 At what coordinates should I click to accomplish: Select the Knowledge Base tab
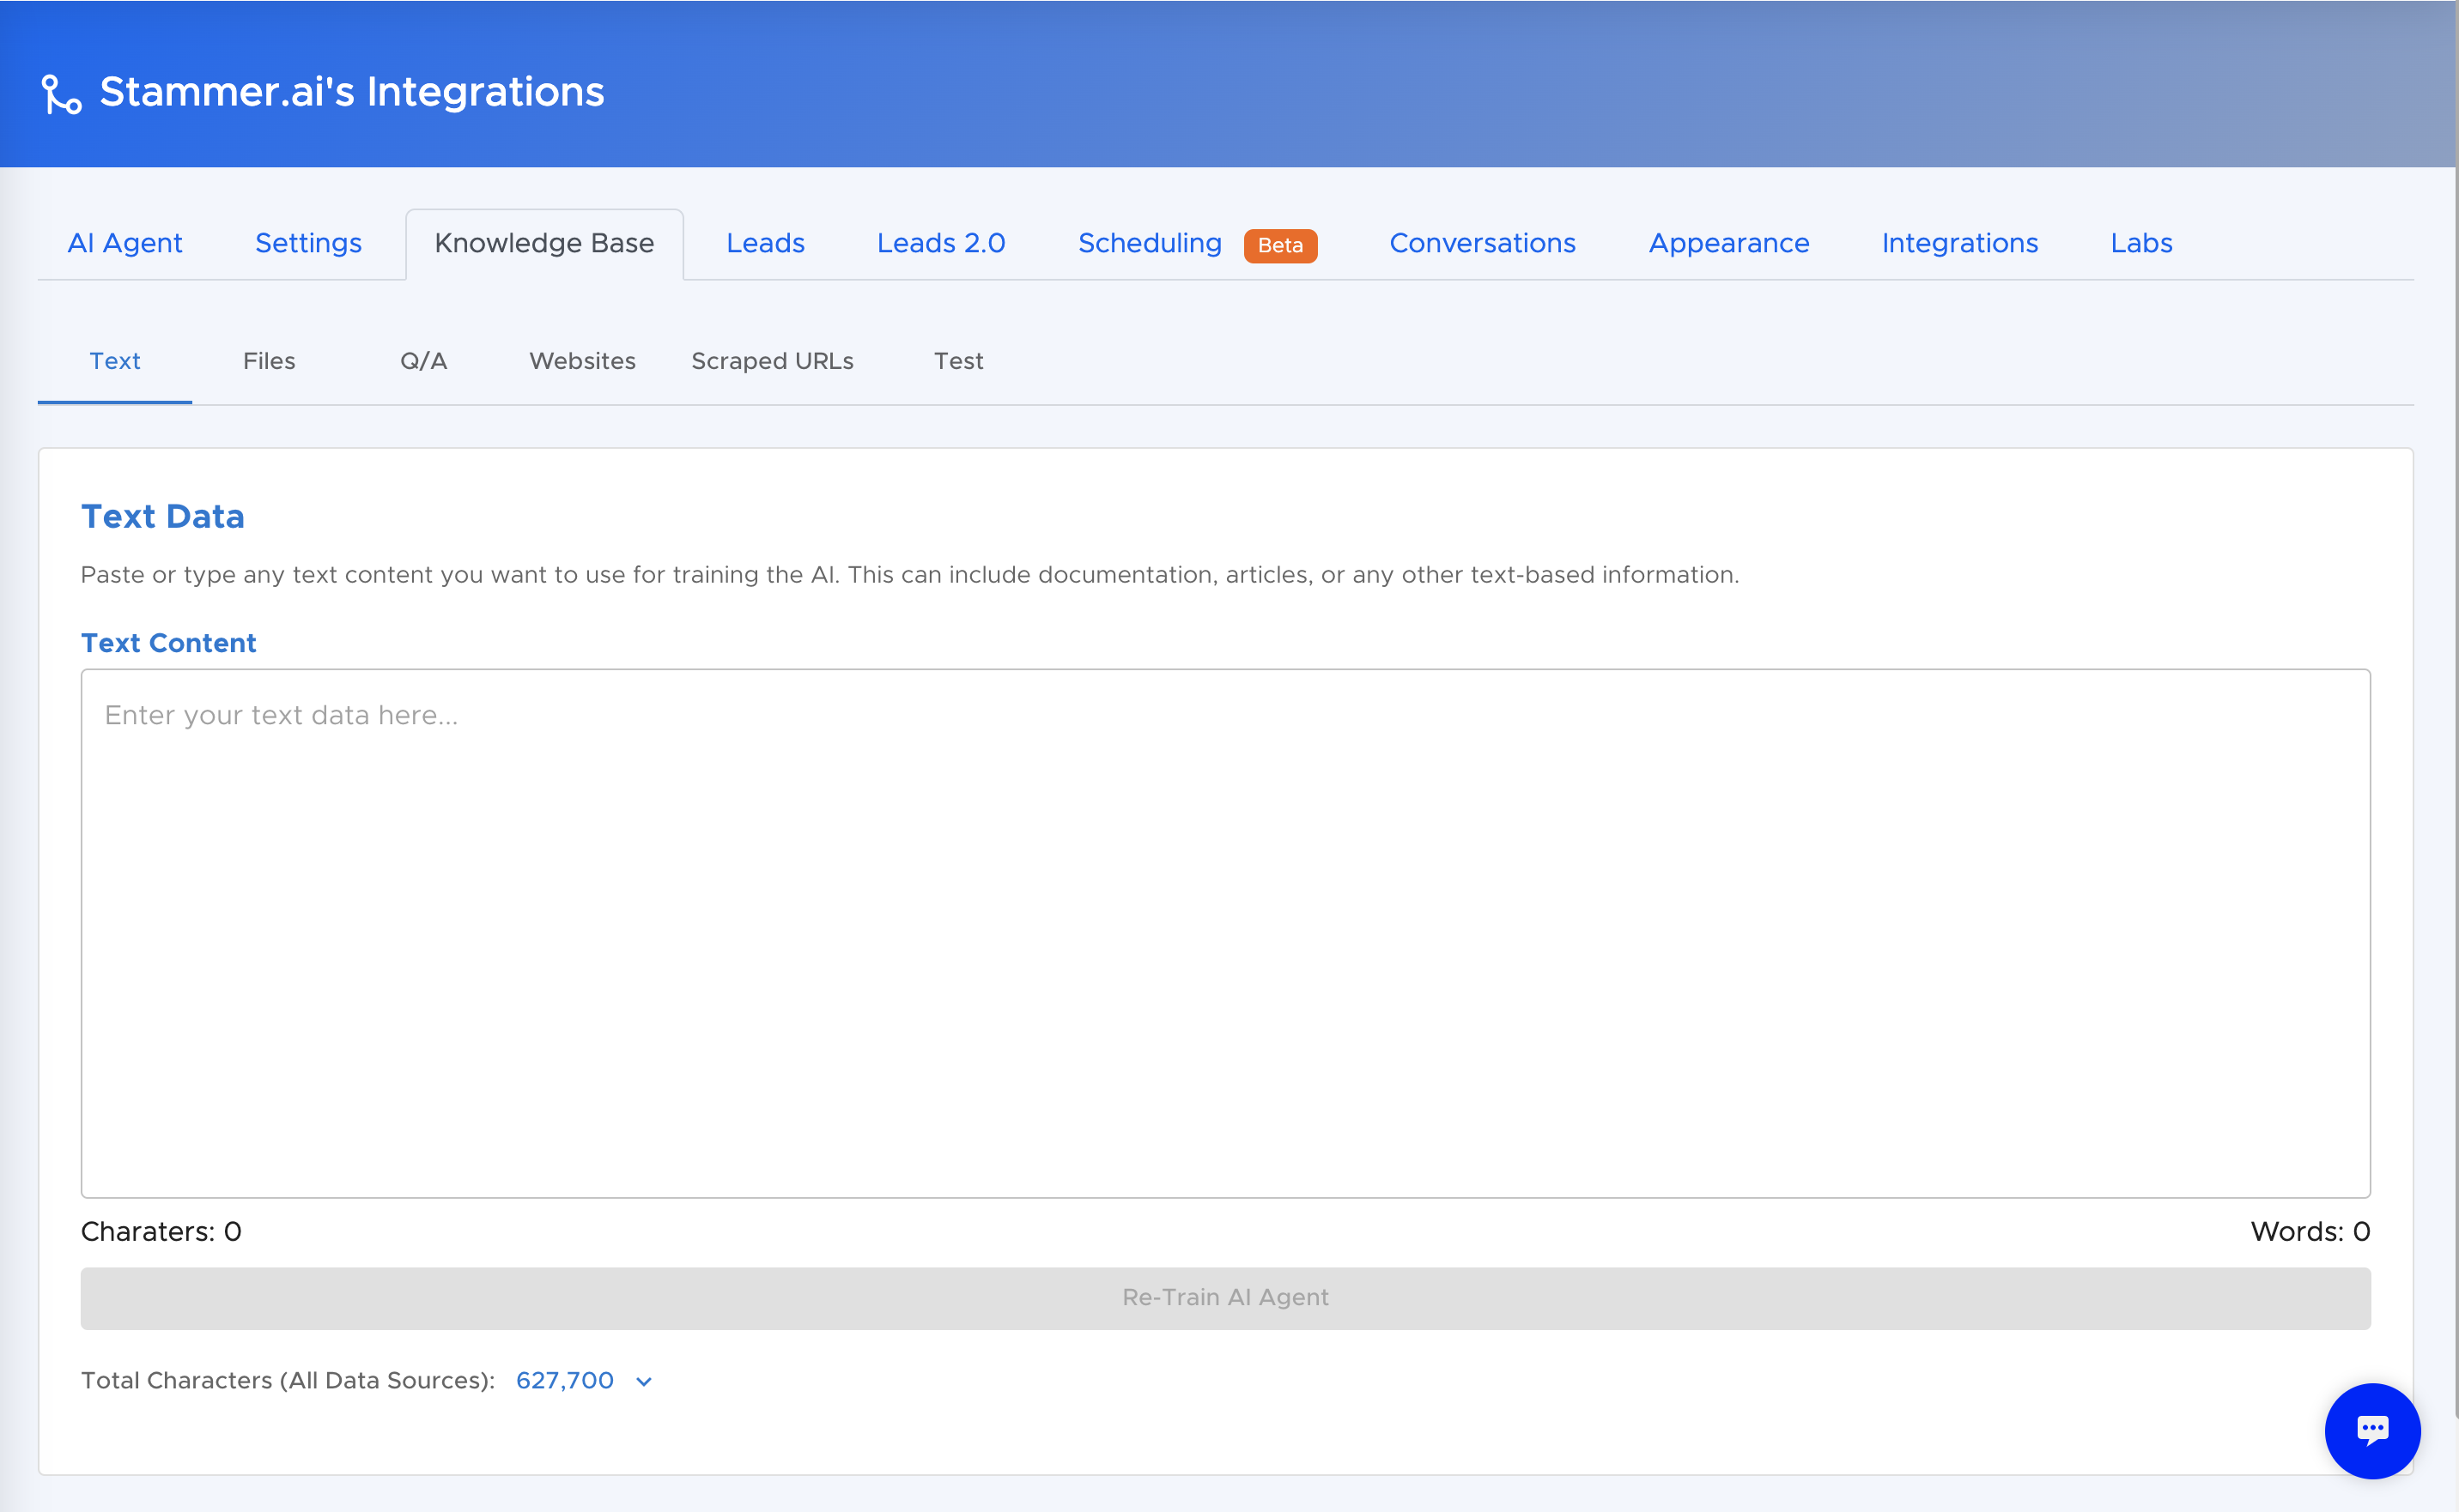tap(544, 244)
